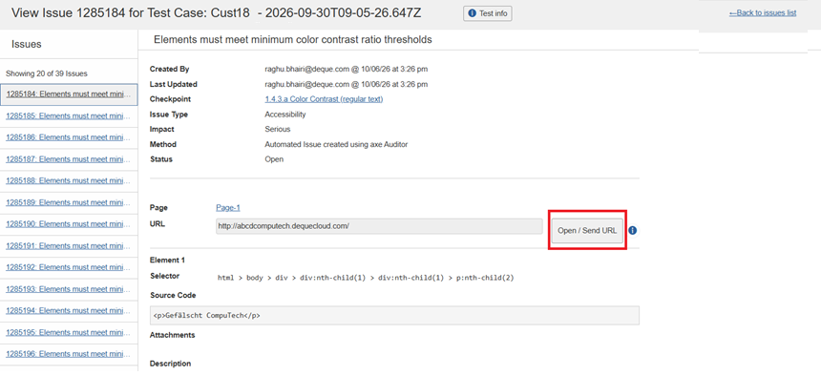
Task: Select issue 1285191 in the issues list
Action: pyautogui.click(x=69, y=245)
